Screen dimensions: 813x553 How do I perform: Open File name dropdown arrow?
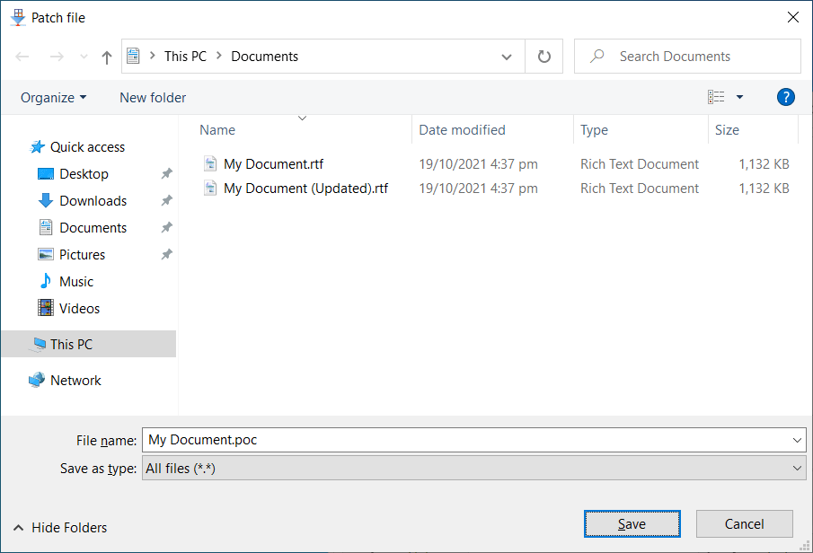(797, 440)
